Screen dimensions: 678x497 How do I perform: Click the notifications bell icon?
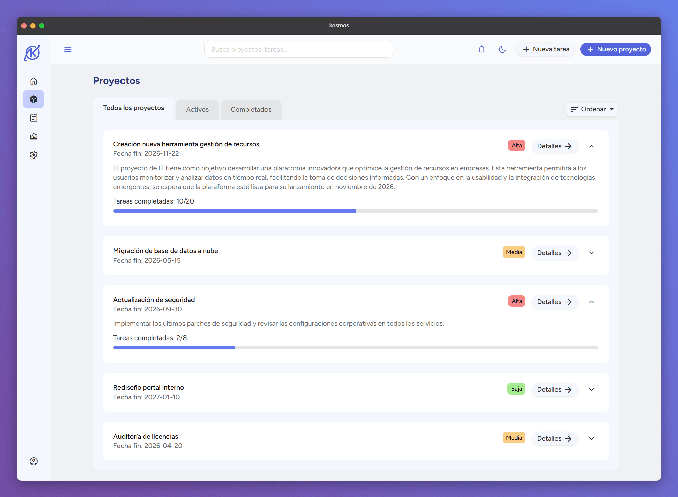pos(482,49)
